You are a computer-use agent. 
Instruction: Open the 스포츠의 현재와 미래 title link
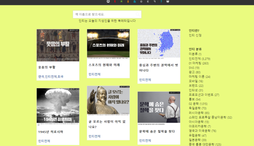pyautogui.click(x=104, y=65)
